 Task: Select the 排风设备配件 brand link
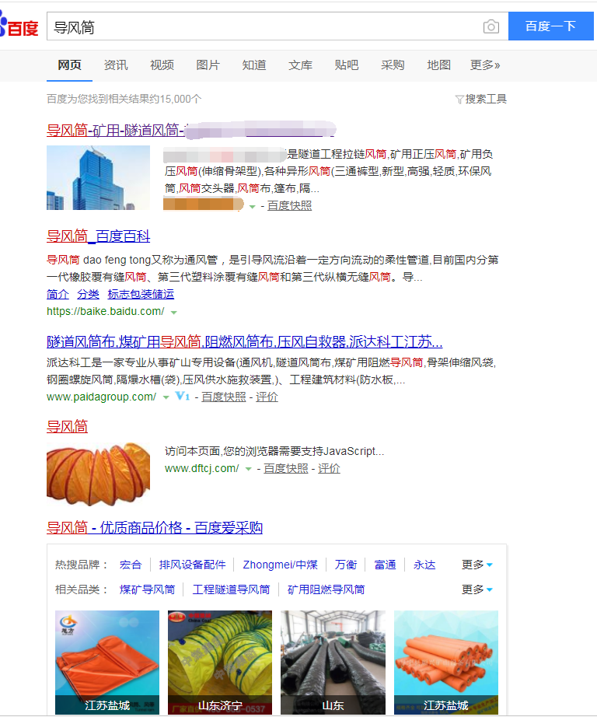(193, 565)
